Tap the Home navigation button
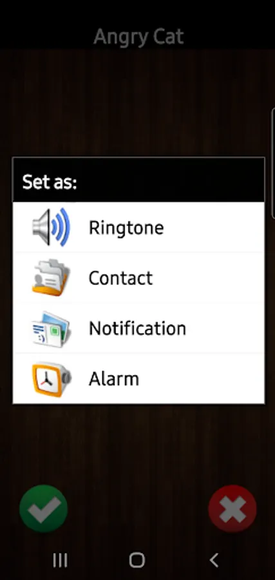The image size is (275, 580). (x=137, y=560)
